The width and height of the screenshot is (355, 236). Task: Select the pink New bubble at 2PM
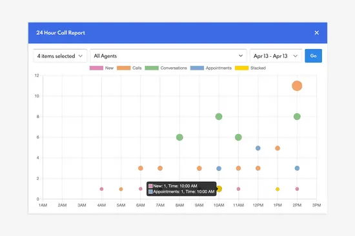(x=297, y=189)
